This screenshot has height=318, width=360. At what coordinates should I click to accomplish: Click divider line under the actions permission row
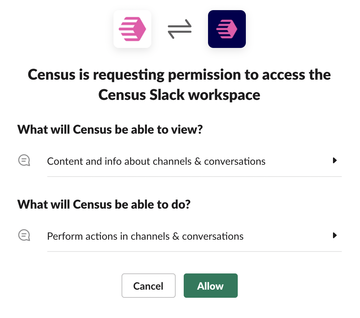coord(194,251)
